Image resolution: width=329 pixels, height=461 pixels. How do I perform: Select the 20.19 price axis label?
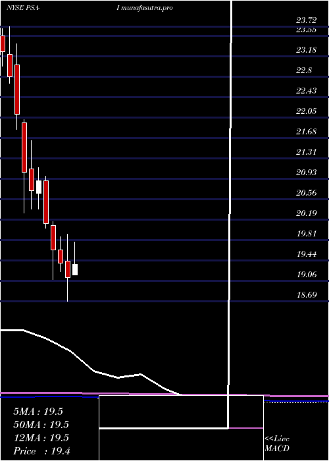[307, 213]
